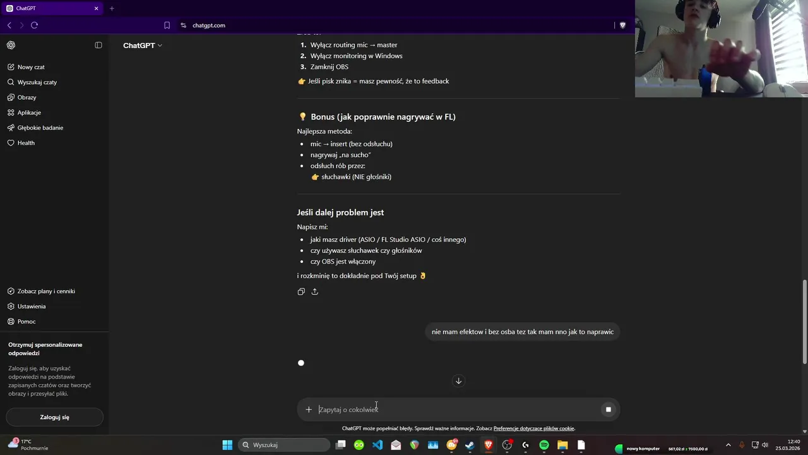Show hidden system tray icons chevron

728,445
